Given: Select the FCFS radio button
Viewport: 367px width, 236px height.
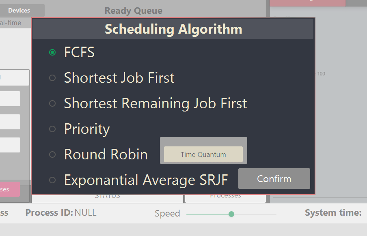Looking at the screenshot, I should coord(52,52).
